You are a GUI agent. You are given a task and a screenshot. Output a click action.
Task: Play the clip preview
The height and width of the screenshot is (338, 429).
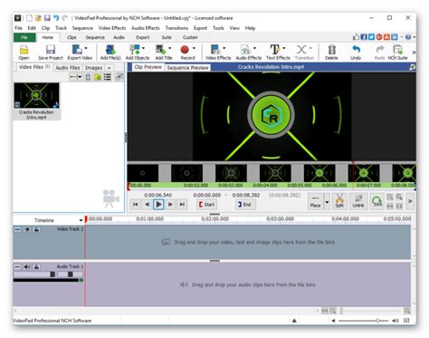point(158,205)
